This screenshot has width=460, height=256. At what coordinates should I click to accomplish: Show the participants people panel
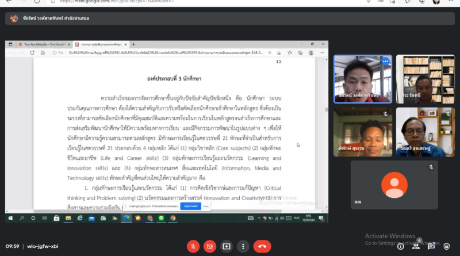(x=416, y=246)
